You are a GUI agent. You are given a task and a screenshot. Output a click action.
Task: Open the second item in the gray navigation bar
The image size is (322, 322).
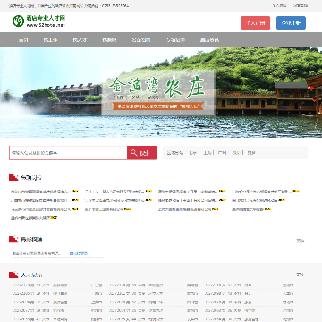coord(50,40)
